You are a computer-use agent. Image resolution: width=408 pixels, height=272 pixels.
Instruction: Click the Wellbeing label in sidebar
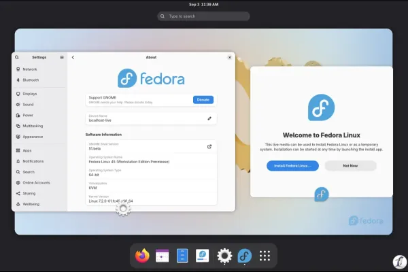click(31, 204)
